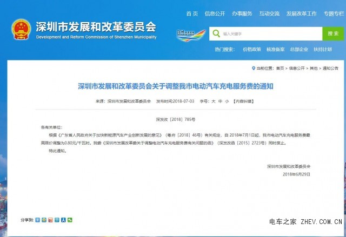Image resolution: width=346 pixels, height=237 pixels.
Task: Click the 分享到 label
Action: click(27, 220)
